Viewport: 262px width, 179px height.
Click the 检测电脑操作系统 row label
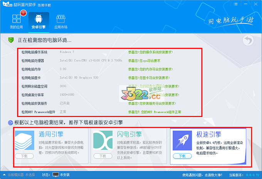coord(34,52)
